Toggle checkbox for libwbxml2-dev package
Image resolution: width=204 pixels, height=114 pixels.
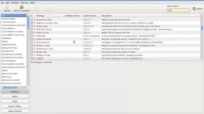pos(32,33)
